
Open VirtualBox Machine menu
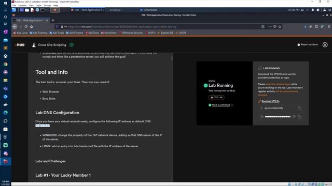coord(22,6)
